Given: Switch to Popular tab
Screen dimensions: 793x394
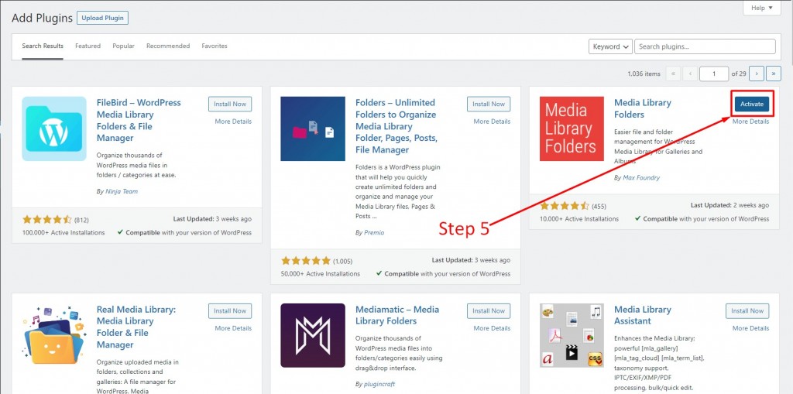Looking at the screenshot, I should [x=123, y=46].
